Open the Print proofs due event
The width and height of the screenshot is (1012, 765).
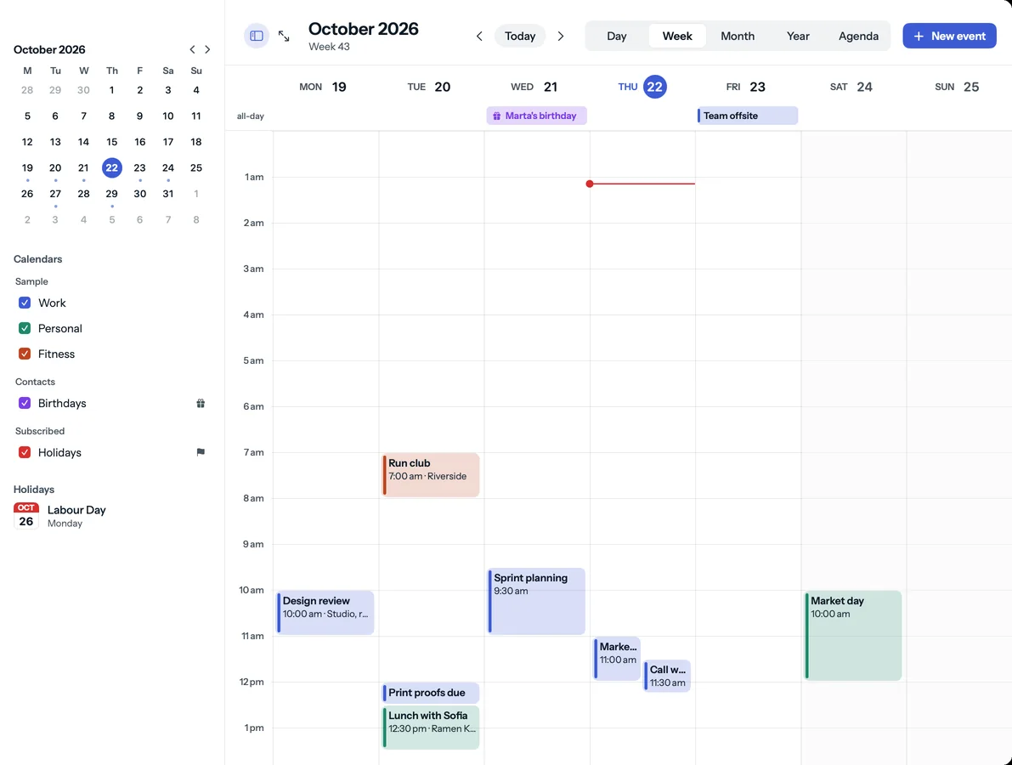pos(431,693)
